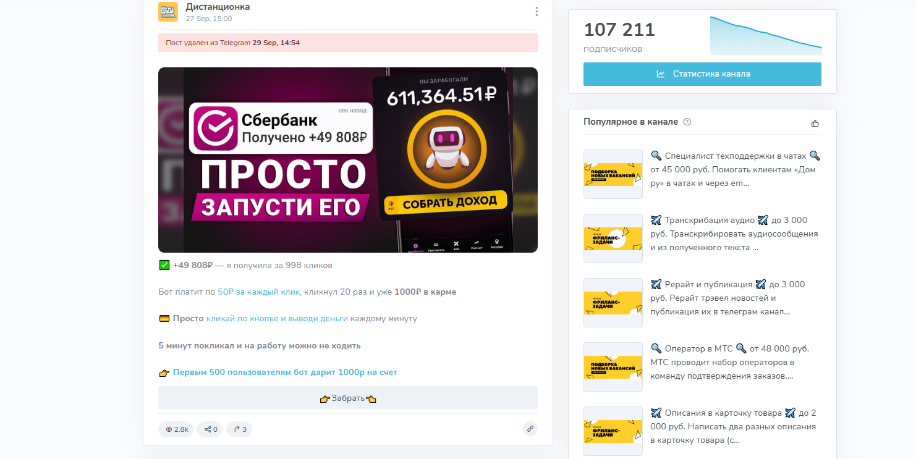Open Статистика канала button

click(702, 74)
